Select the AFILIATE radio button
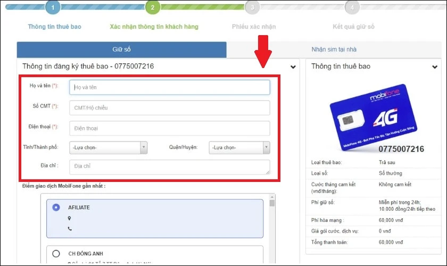This screenshot has height=266, width=447. click(56, 207)
